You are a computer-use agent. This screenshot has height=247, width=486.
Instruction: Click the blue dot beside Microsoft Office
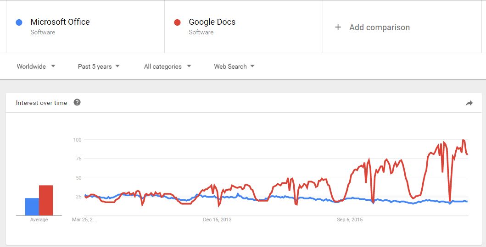tap(19, 22)
